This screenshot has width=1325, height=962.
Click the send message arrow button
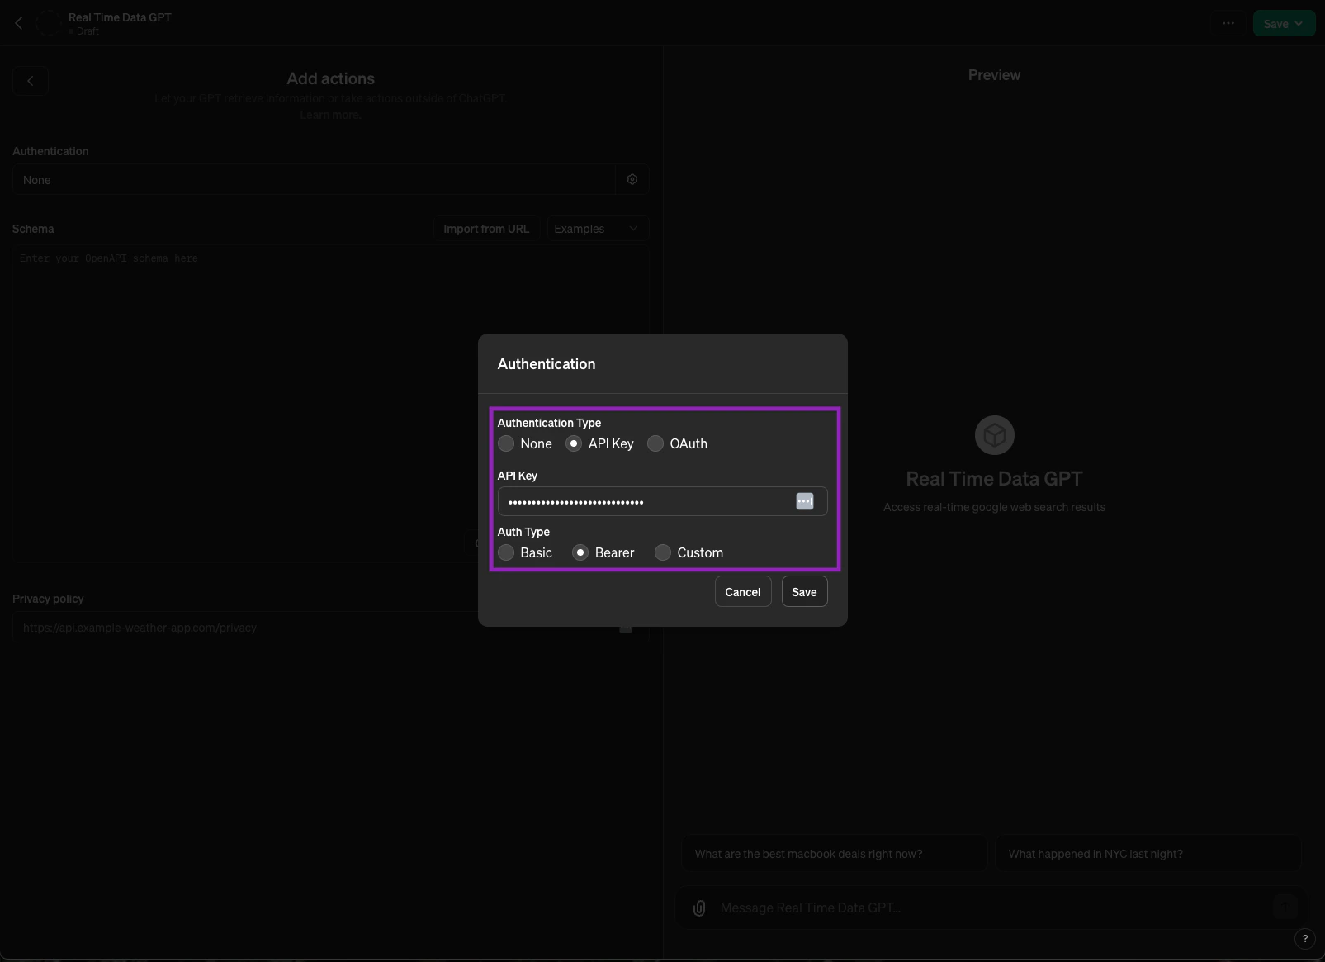[x=1285, y=907]
